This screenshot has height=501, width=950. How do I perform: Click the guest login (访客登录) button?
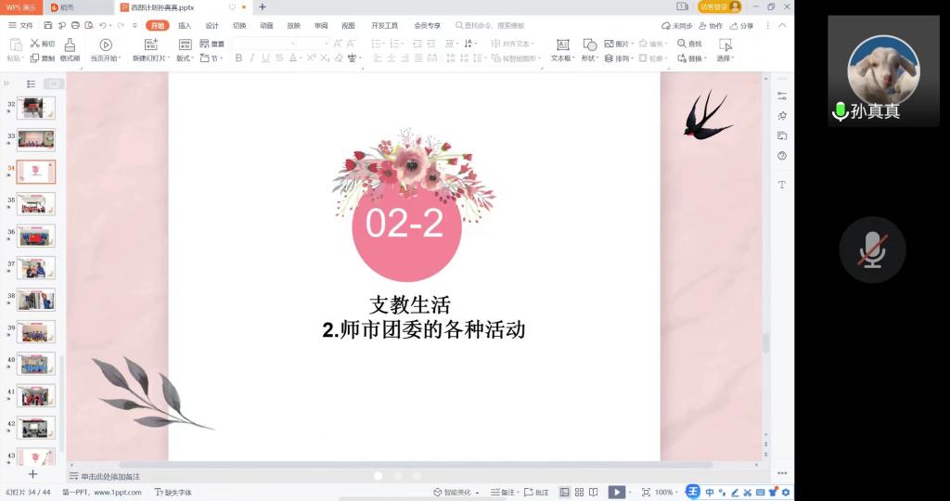pyautogui.click(x=719, y=6)
